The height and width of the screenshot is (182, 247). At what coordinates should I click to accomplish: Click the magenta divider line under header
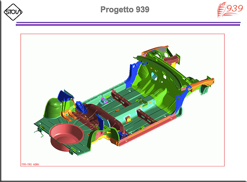tap(128, 25)
